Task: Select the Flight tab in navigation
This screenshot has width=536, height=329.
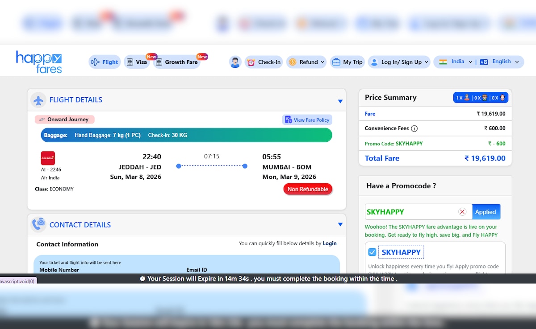Action: pos(105,62)
